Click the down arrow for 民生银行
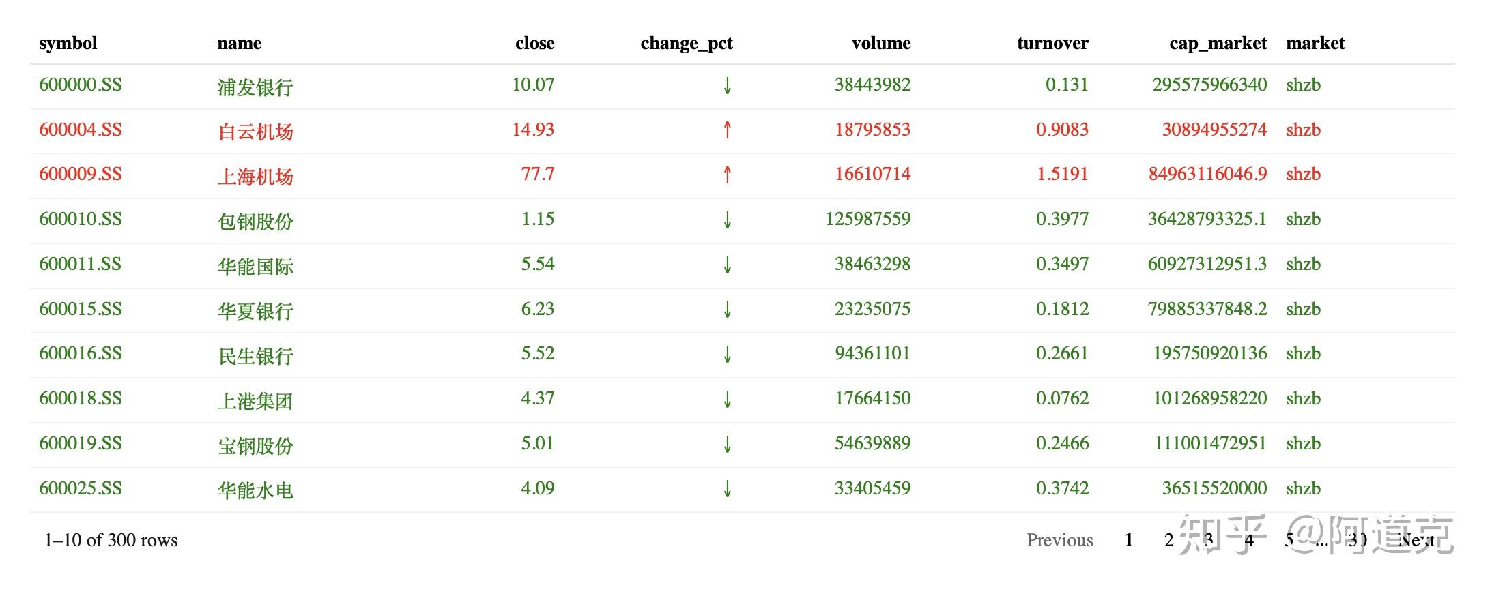The height and width of the screenshot is (596, 1492). (727, 354)
